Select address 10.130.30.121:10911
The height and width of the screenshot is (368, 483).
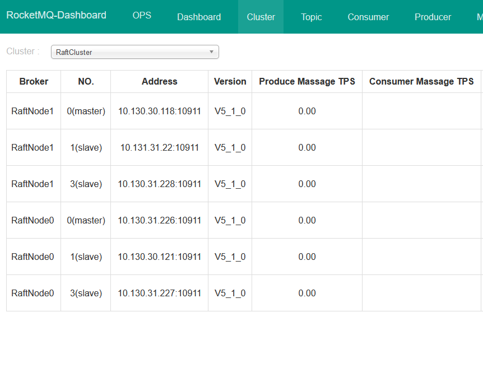[x=160, y=257]
